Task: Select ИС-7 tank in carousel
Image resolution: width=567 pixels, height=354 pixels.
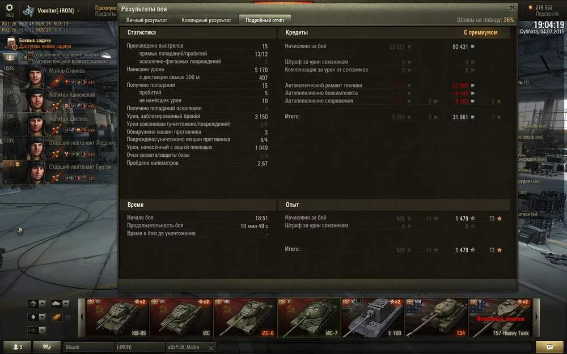Action: [309, 318]
